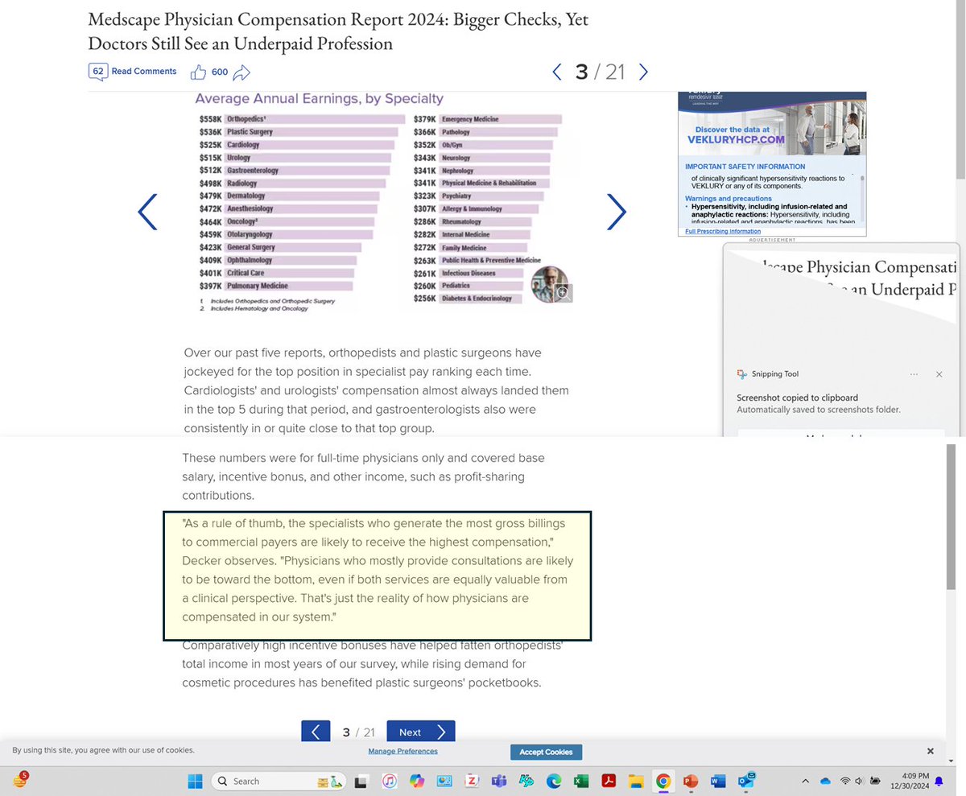Click the Read Comments speech bubble icon
The image size is (966, 796).
(97, 71)
